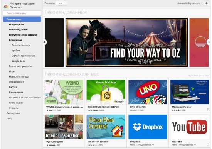Screen dimensions: 212x149
Task: Advance the carousel with right arrow
Action: tap(209, 42)
